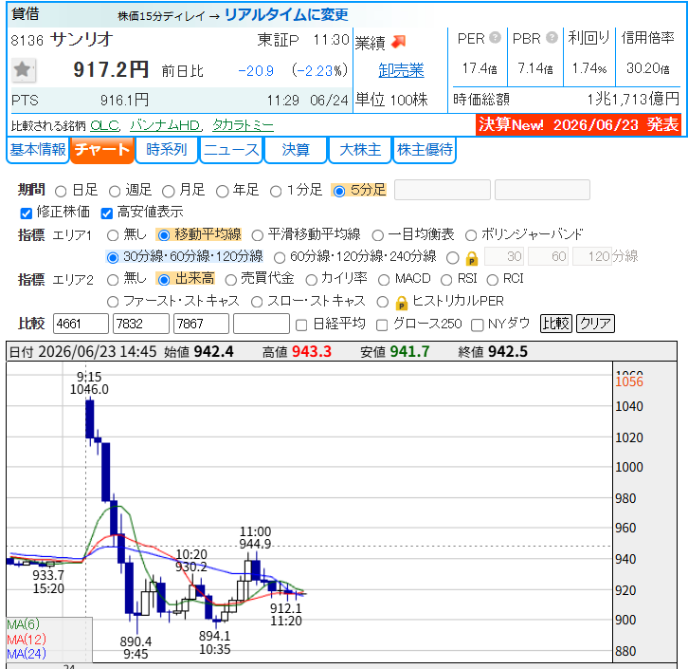This screenshot has height=669, width=688.
Task: Select 5分足 period radio button
Action: tap(338, 192)
